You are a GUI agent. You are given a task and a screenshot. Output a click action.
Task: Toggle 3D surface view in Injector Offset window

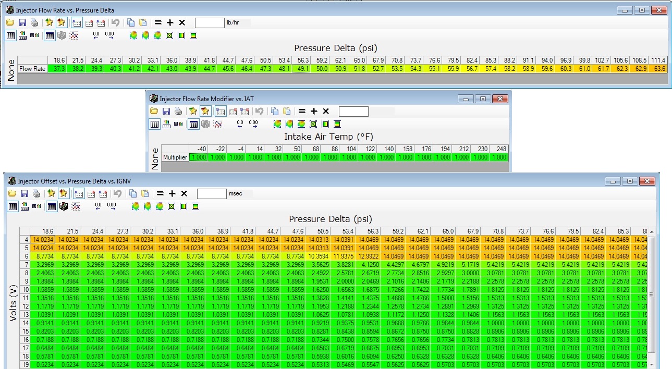(x=64, y=206)
